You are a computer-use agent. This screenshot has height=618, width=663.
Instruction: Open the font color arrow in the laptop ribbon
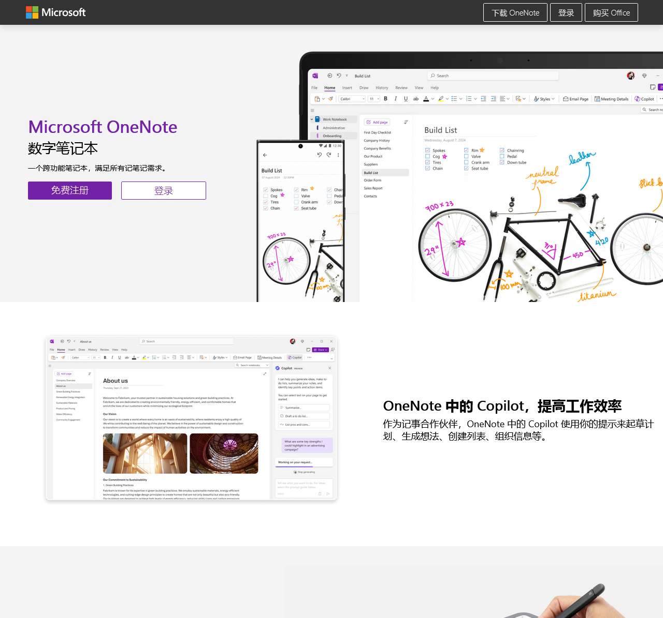point(433,99)
